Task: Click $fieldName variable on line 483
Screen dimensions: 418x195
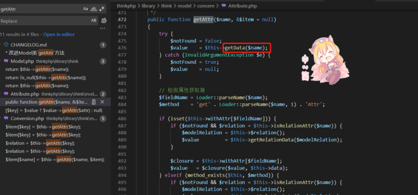Action: 173,97
